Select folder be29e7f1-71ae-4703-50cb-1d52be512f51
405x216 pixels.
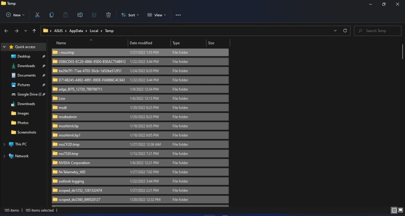(140, 71)
